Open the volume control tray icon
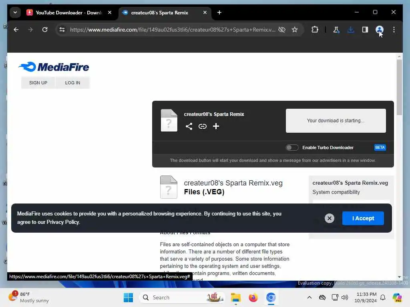The width and height of the screenshot is (410, 307). click(345, 297)
